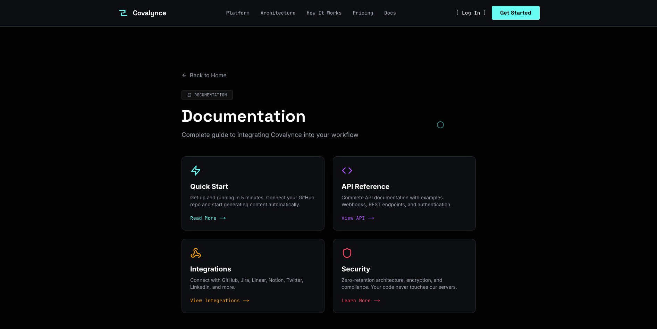Click the Documentation page heading
The width and height of the screenshot is (657, 329).
click(244, 116)
